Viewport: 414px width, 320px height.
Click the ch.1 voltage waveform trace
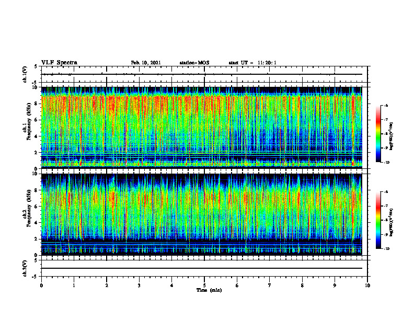[202, 74]
